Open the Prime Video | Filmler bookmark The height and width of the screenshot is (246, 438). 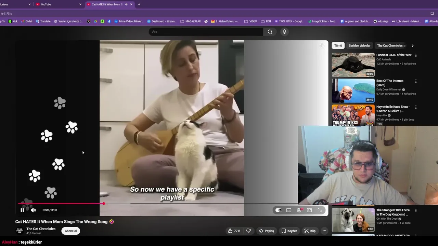pyautogui.click(x=129, y=21)
